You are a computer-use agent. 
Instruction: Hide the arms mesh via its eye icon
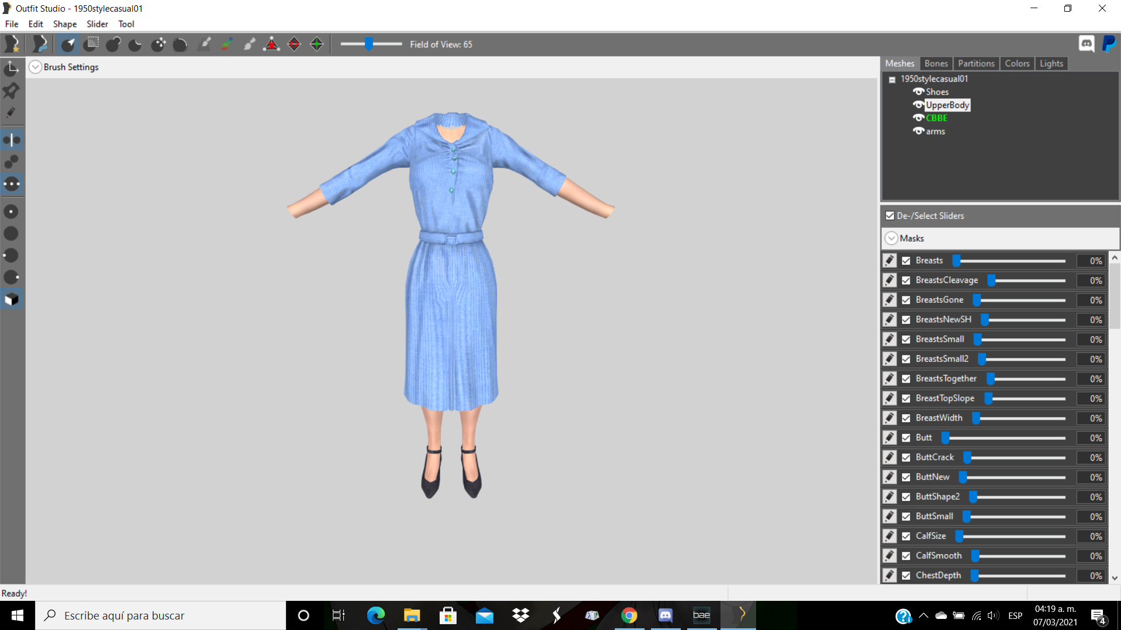(918, 131)
